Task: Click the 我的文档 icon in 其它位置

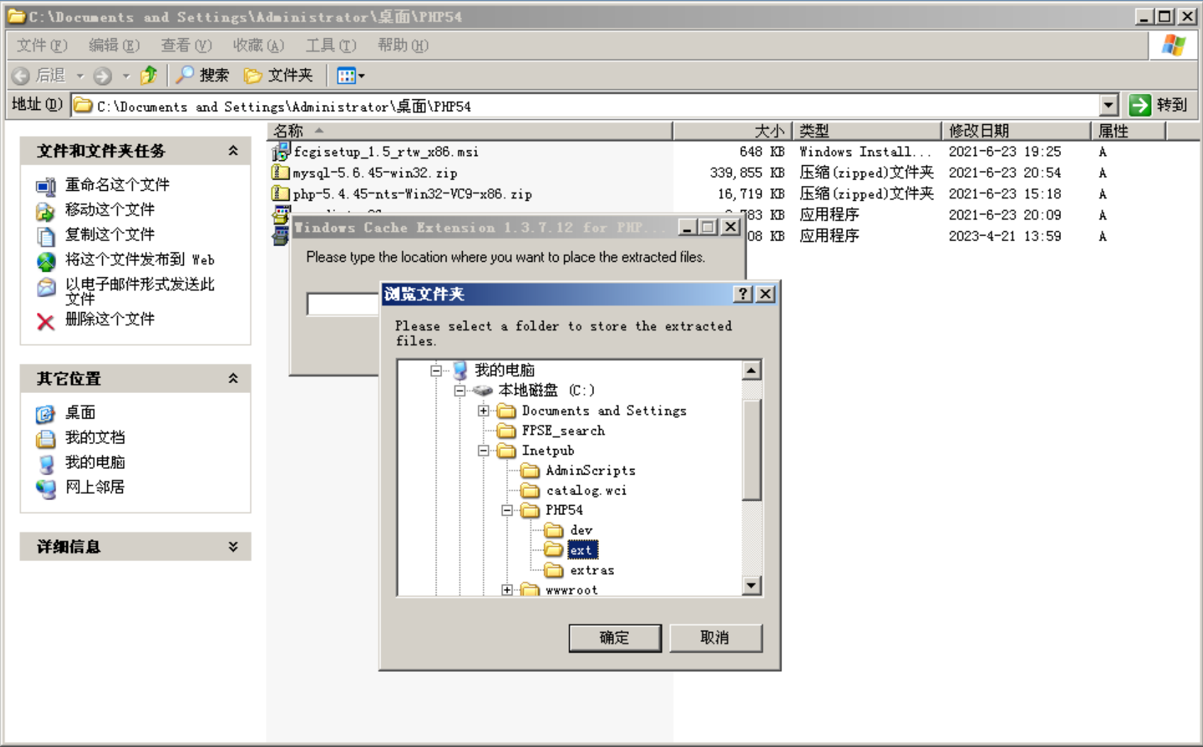Action: coord(45,438)
